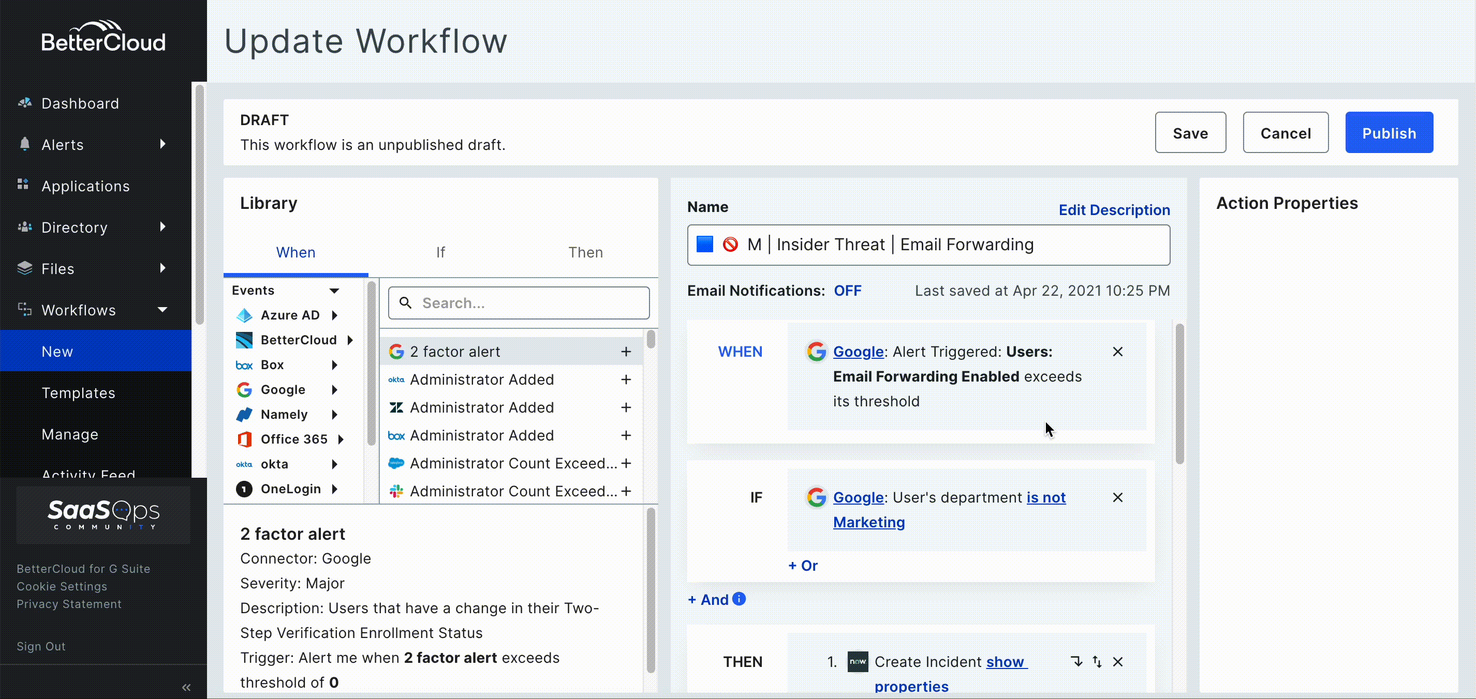Open Templates under Workflows
This screenshot has width=1476, height=699.
pos(78,393)
